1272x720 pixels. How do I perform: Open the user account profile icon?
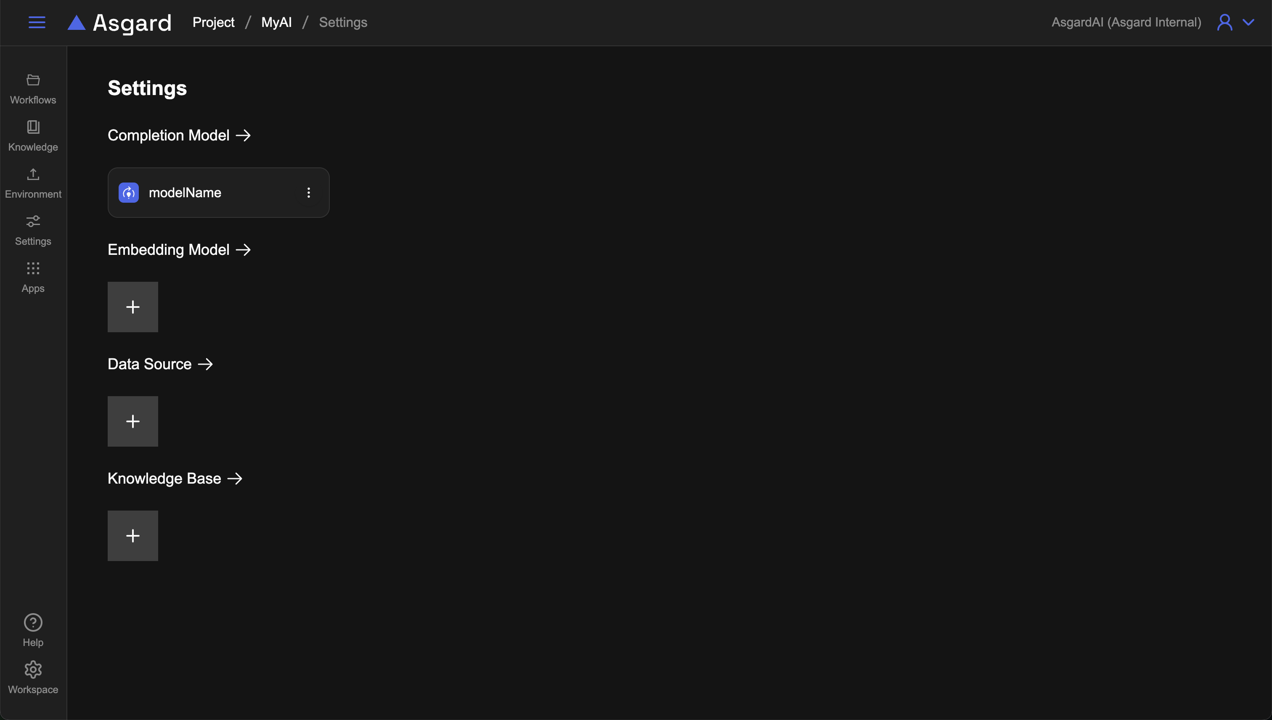[1224, 22]
